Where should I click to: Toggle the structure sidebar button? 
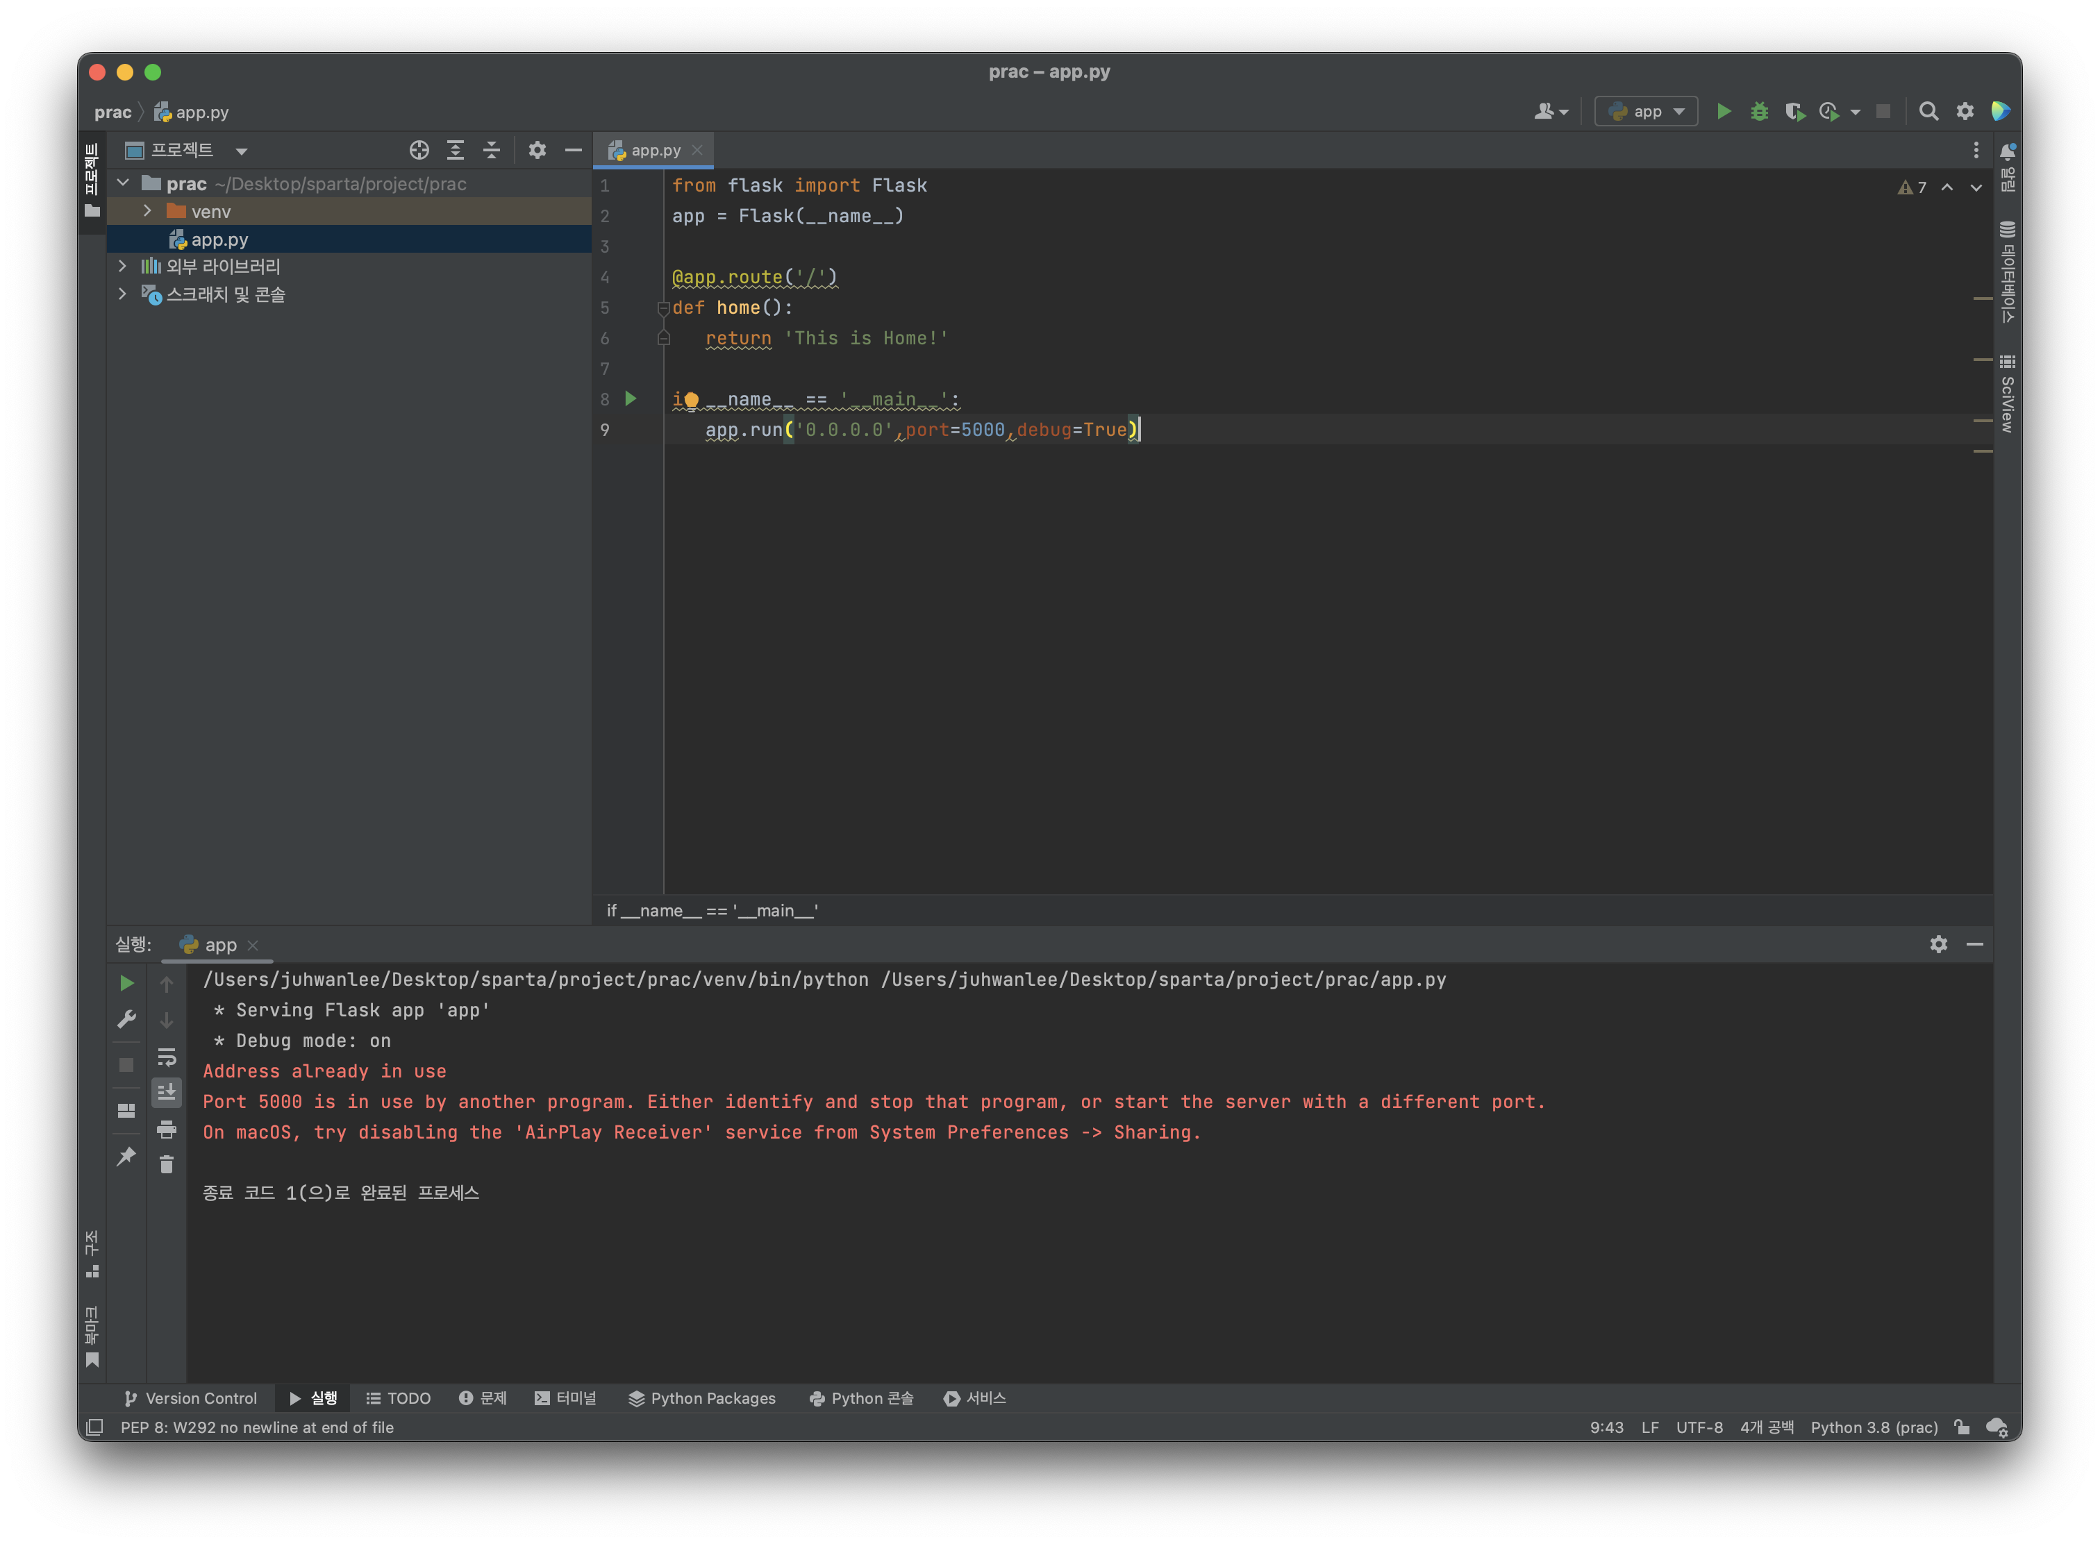click(x=92, y=1254)
